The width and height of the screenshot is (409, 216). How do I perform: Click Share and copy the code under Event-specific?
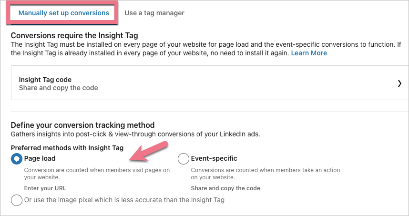pos(225,188)
